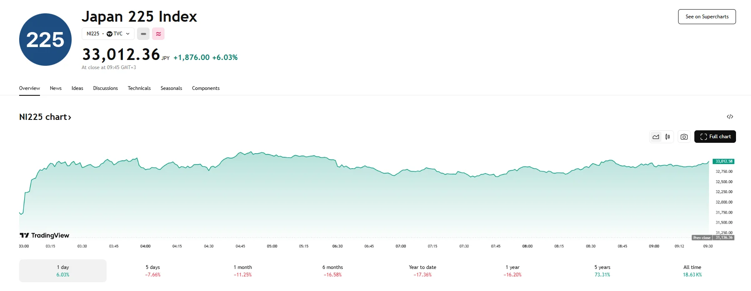Open the News tab
The height and width of the screenshot is (291, 751).
pos(55,88)
